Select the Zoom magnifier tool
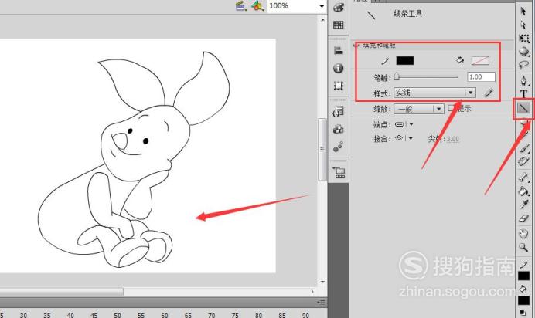The width and height of the screenshot is (535, 318). pos(523,247)
